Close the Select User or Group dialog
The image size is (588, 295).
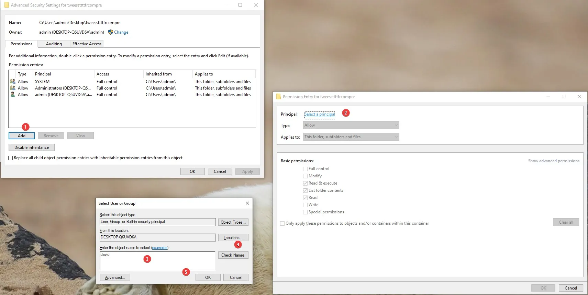pyautogui.click(x=247, y=203)
